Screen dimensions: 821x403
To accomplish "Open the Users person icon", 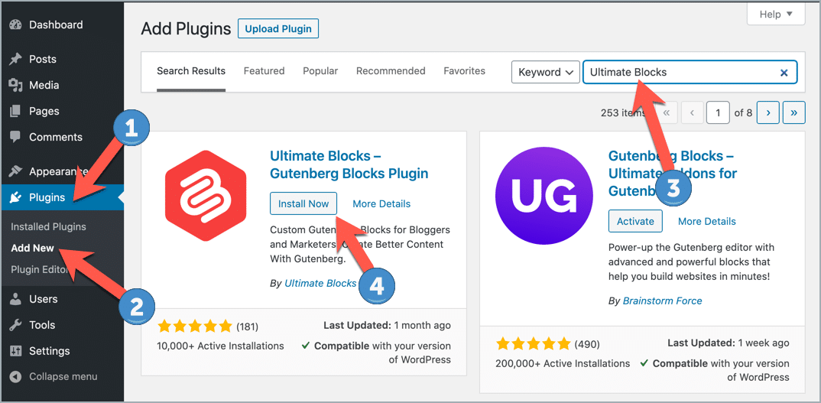I will 16,299.
